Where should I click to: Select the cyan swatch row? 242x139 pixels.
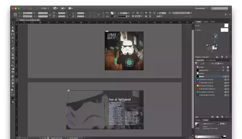tap(213, 80)
